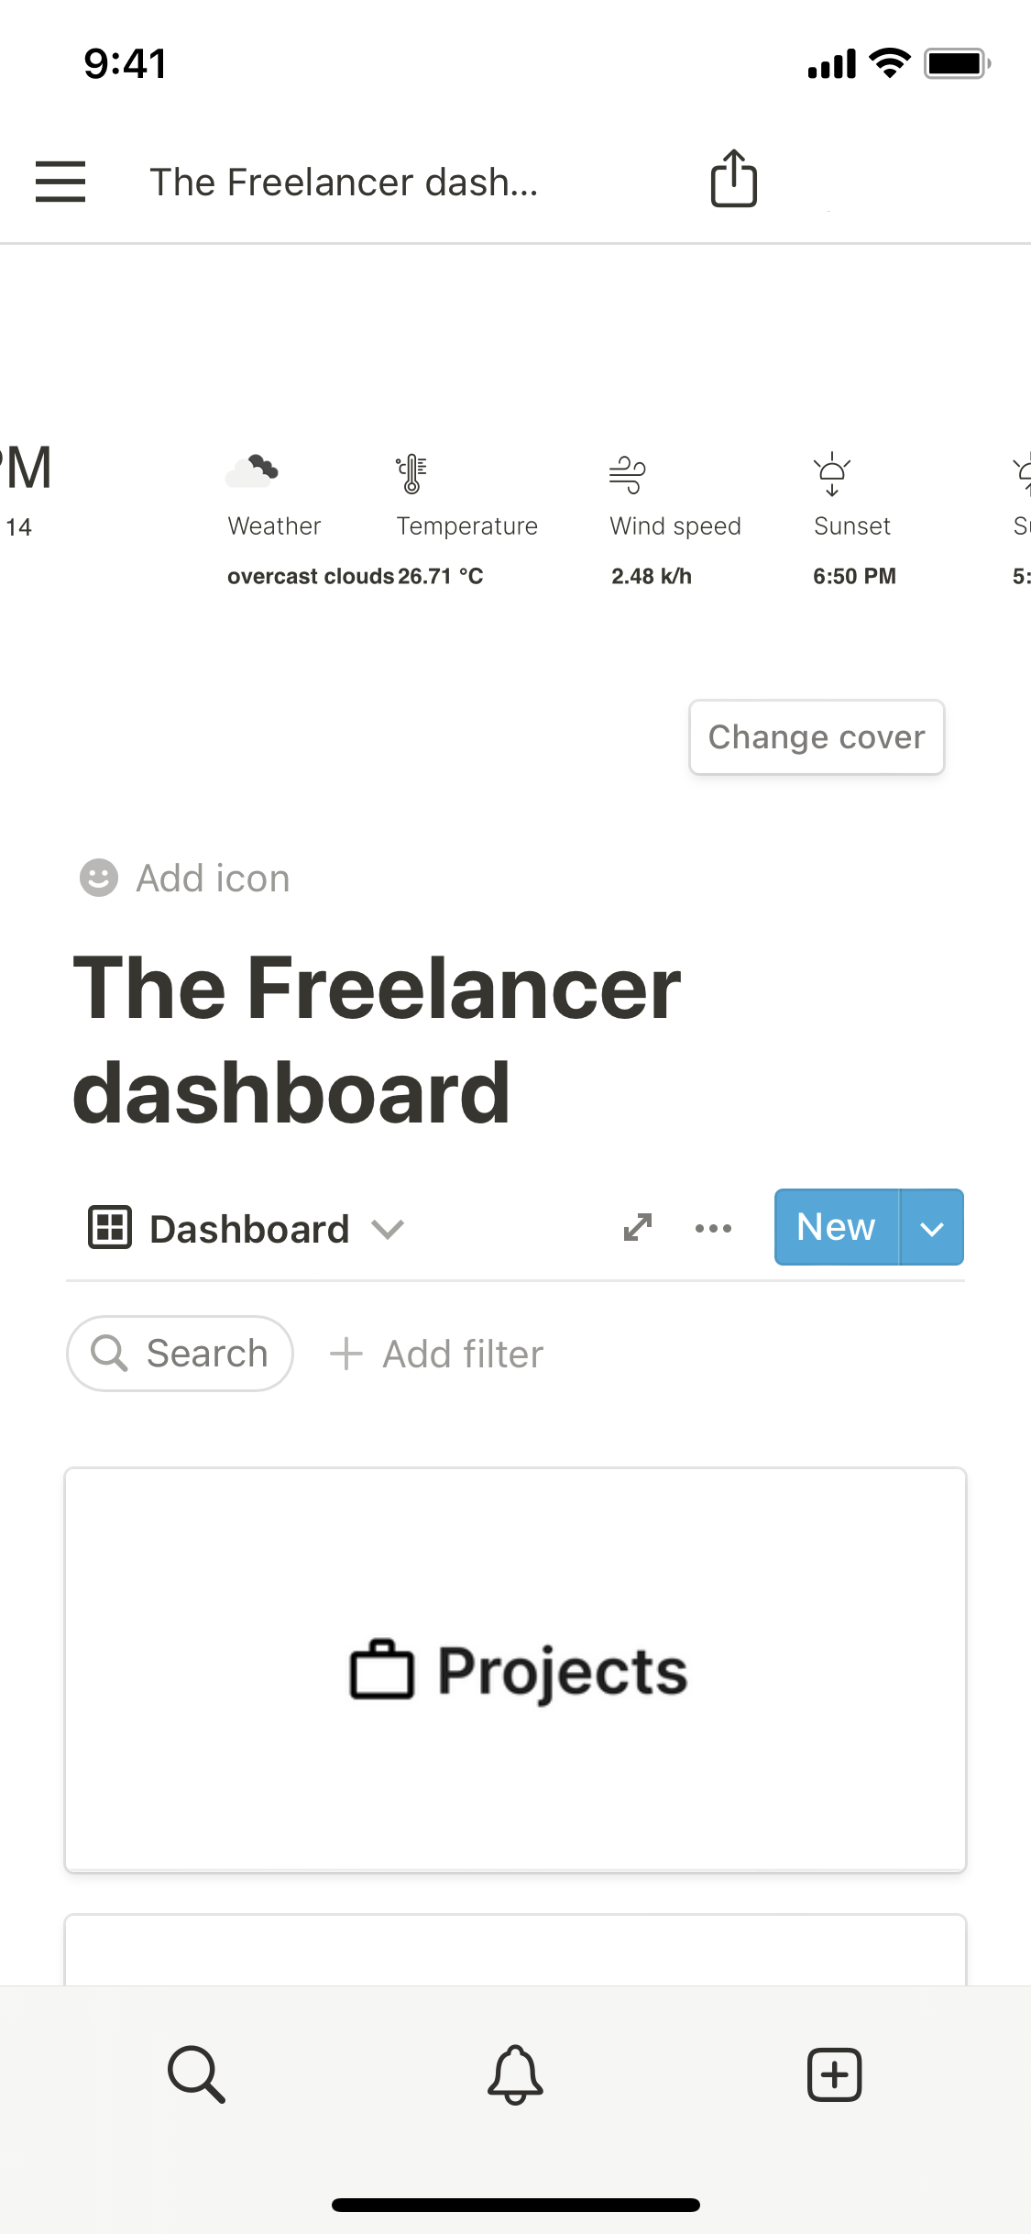Focus the database Search field
The height and width of the screenshot is (2234, 1031).
(181, 1354)
